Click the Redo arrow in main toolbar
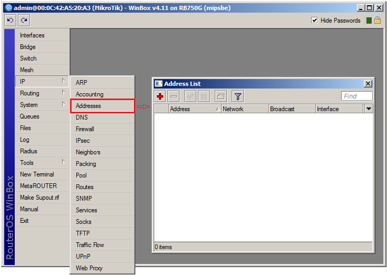 pos(24,21)
